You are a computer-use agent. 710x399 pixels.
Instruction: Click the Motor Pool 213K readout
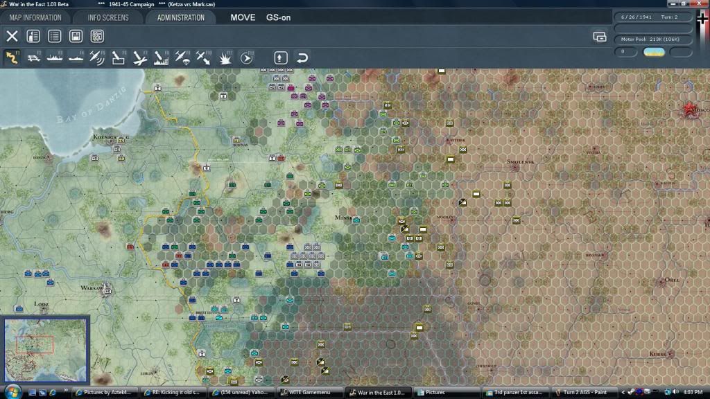pos(653,39)
